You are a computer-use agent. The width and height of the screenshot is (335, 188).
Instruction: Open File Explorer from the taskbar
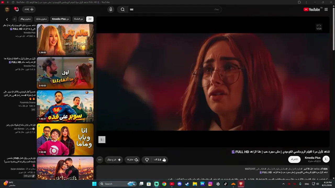[195, 184]
